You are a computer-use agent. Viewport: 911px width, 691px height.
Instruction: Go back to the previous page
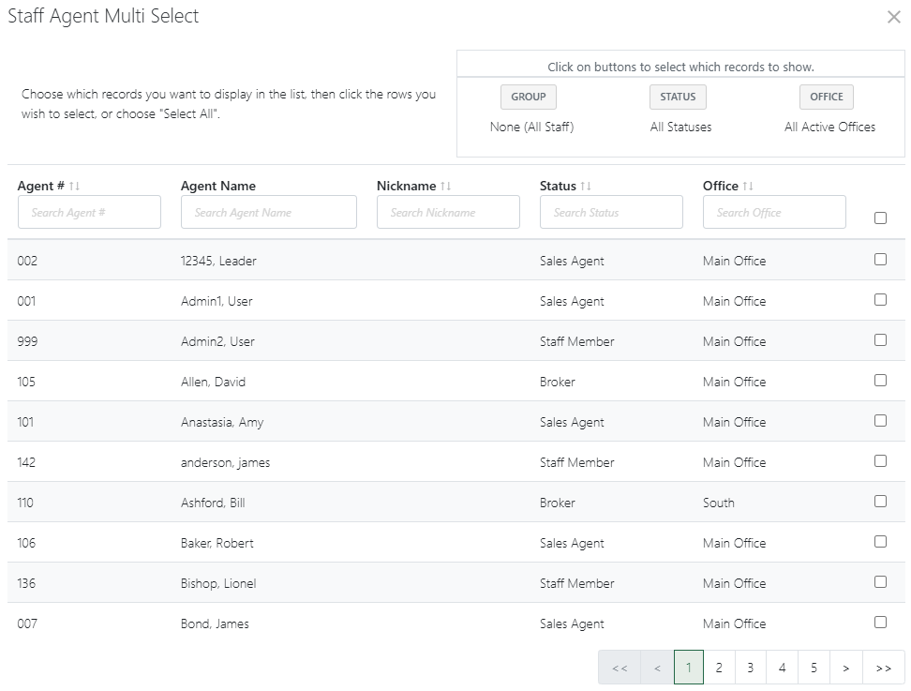pos(657,668)
